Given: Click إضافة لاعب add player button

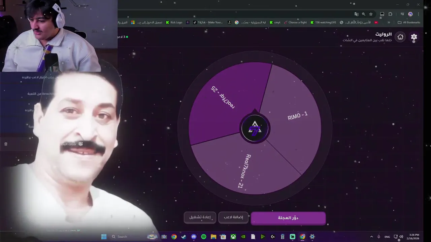Looking at the screenshot, I should (233, 217).
